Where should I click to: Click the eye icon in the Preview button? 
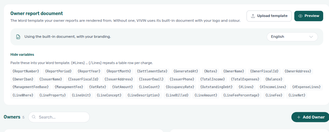(x=301, y=16)
